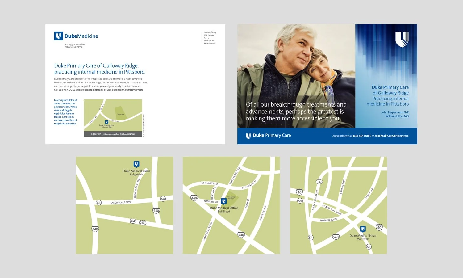
Task: Click the 'Duke Medical Plaza Knightdale' label
Action: point(136,172)
